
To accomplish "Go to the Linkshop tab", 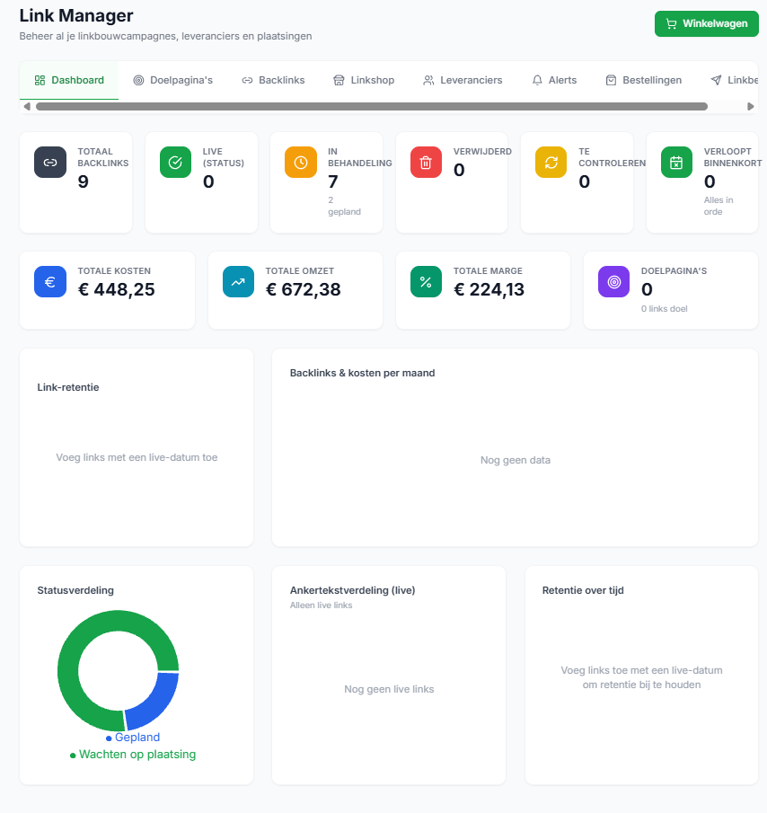I will click(x=364, y=80).
